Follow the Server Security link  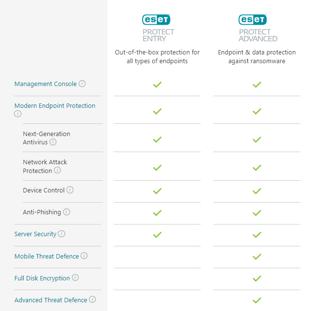pyautogui.click(x=35, y=234)
